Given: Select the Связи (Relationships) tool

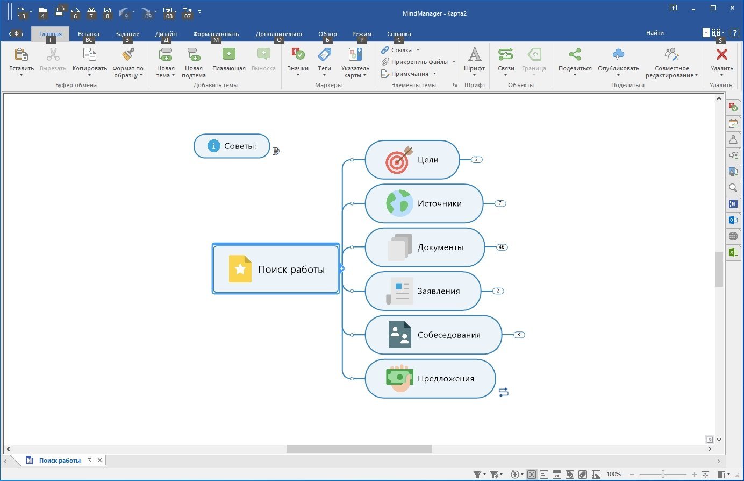Looking at the screenshot, I should tap(505, 56).
